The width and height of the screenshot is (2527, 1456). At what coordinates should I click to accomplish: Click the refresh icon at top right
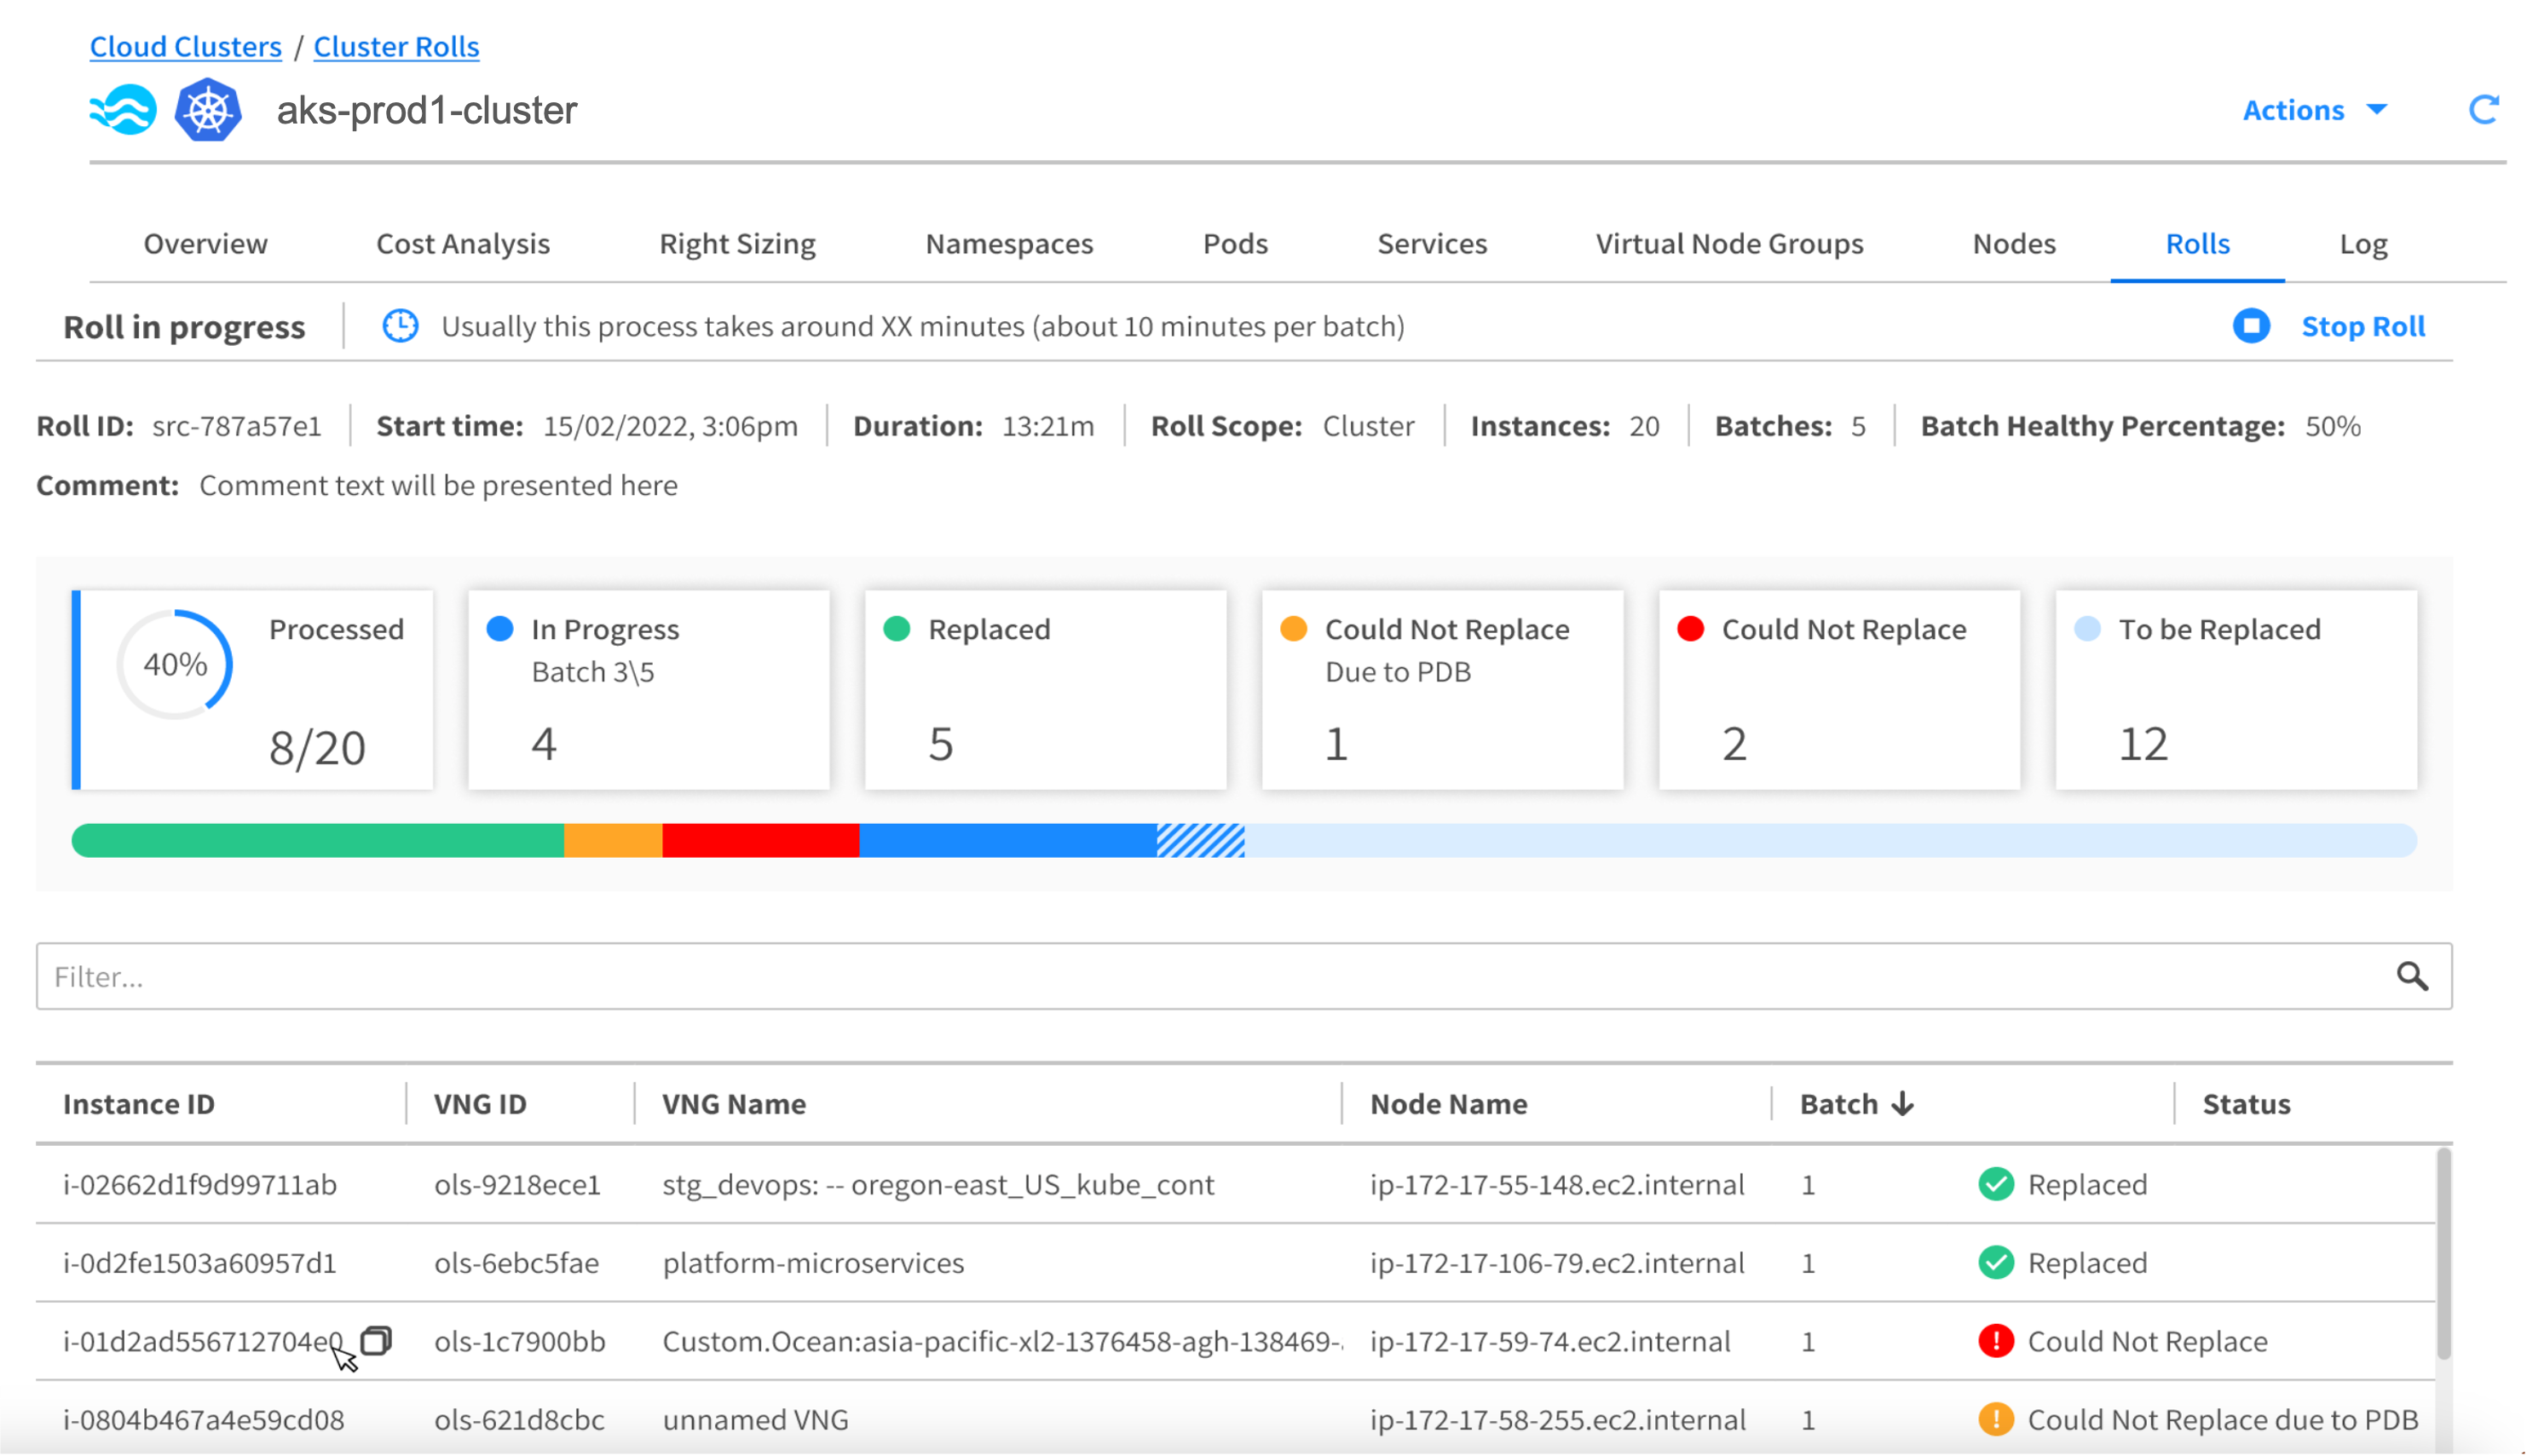pos(2483,110)
